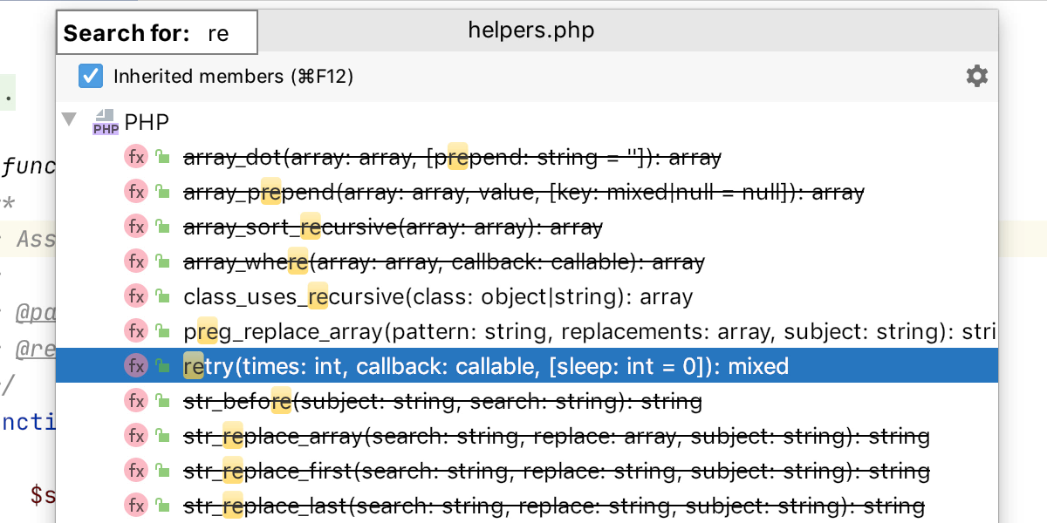The image size is (1047, 523).
Task: Click the PHP file type icon
Action: click(106, 122)
